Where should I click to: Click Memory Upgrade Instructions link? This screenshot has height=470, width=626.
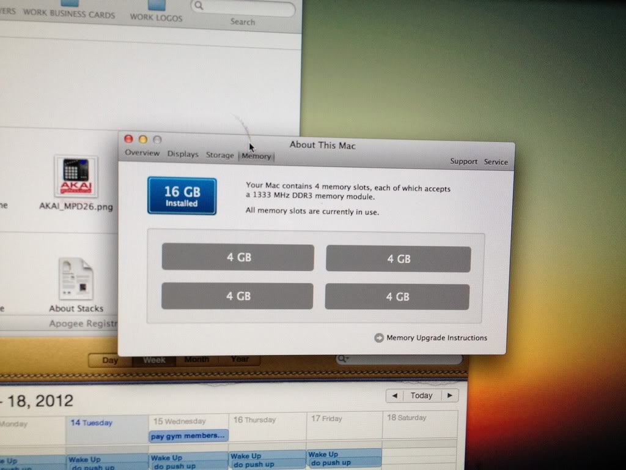[x=436, y=338]
